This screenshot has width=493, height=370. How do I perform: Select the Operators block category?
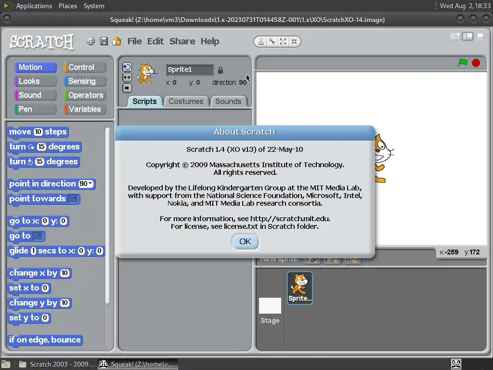85,95
